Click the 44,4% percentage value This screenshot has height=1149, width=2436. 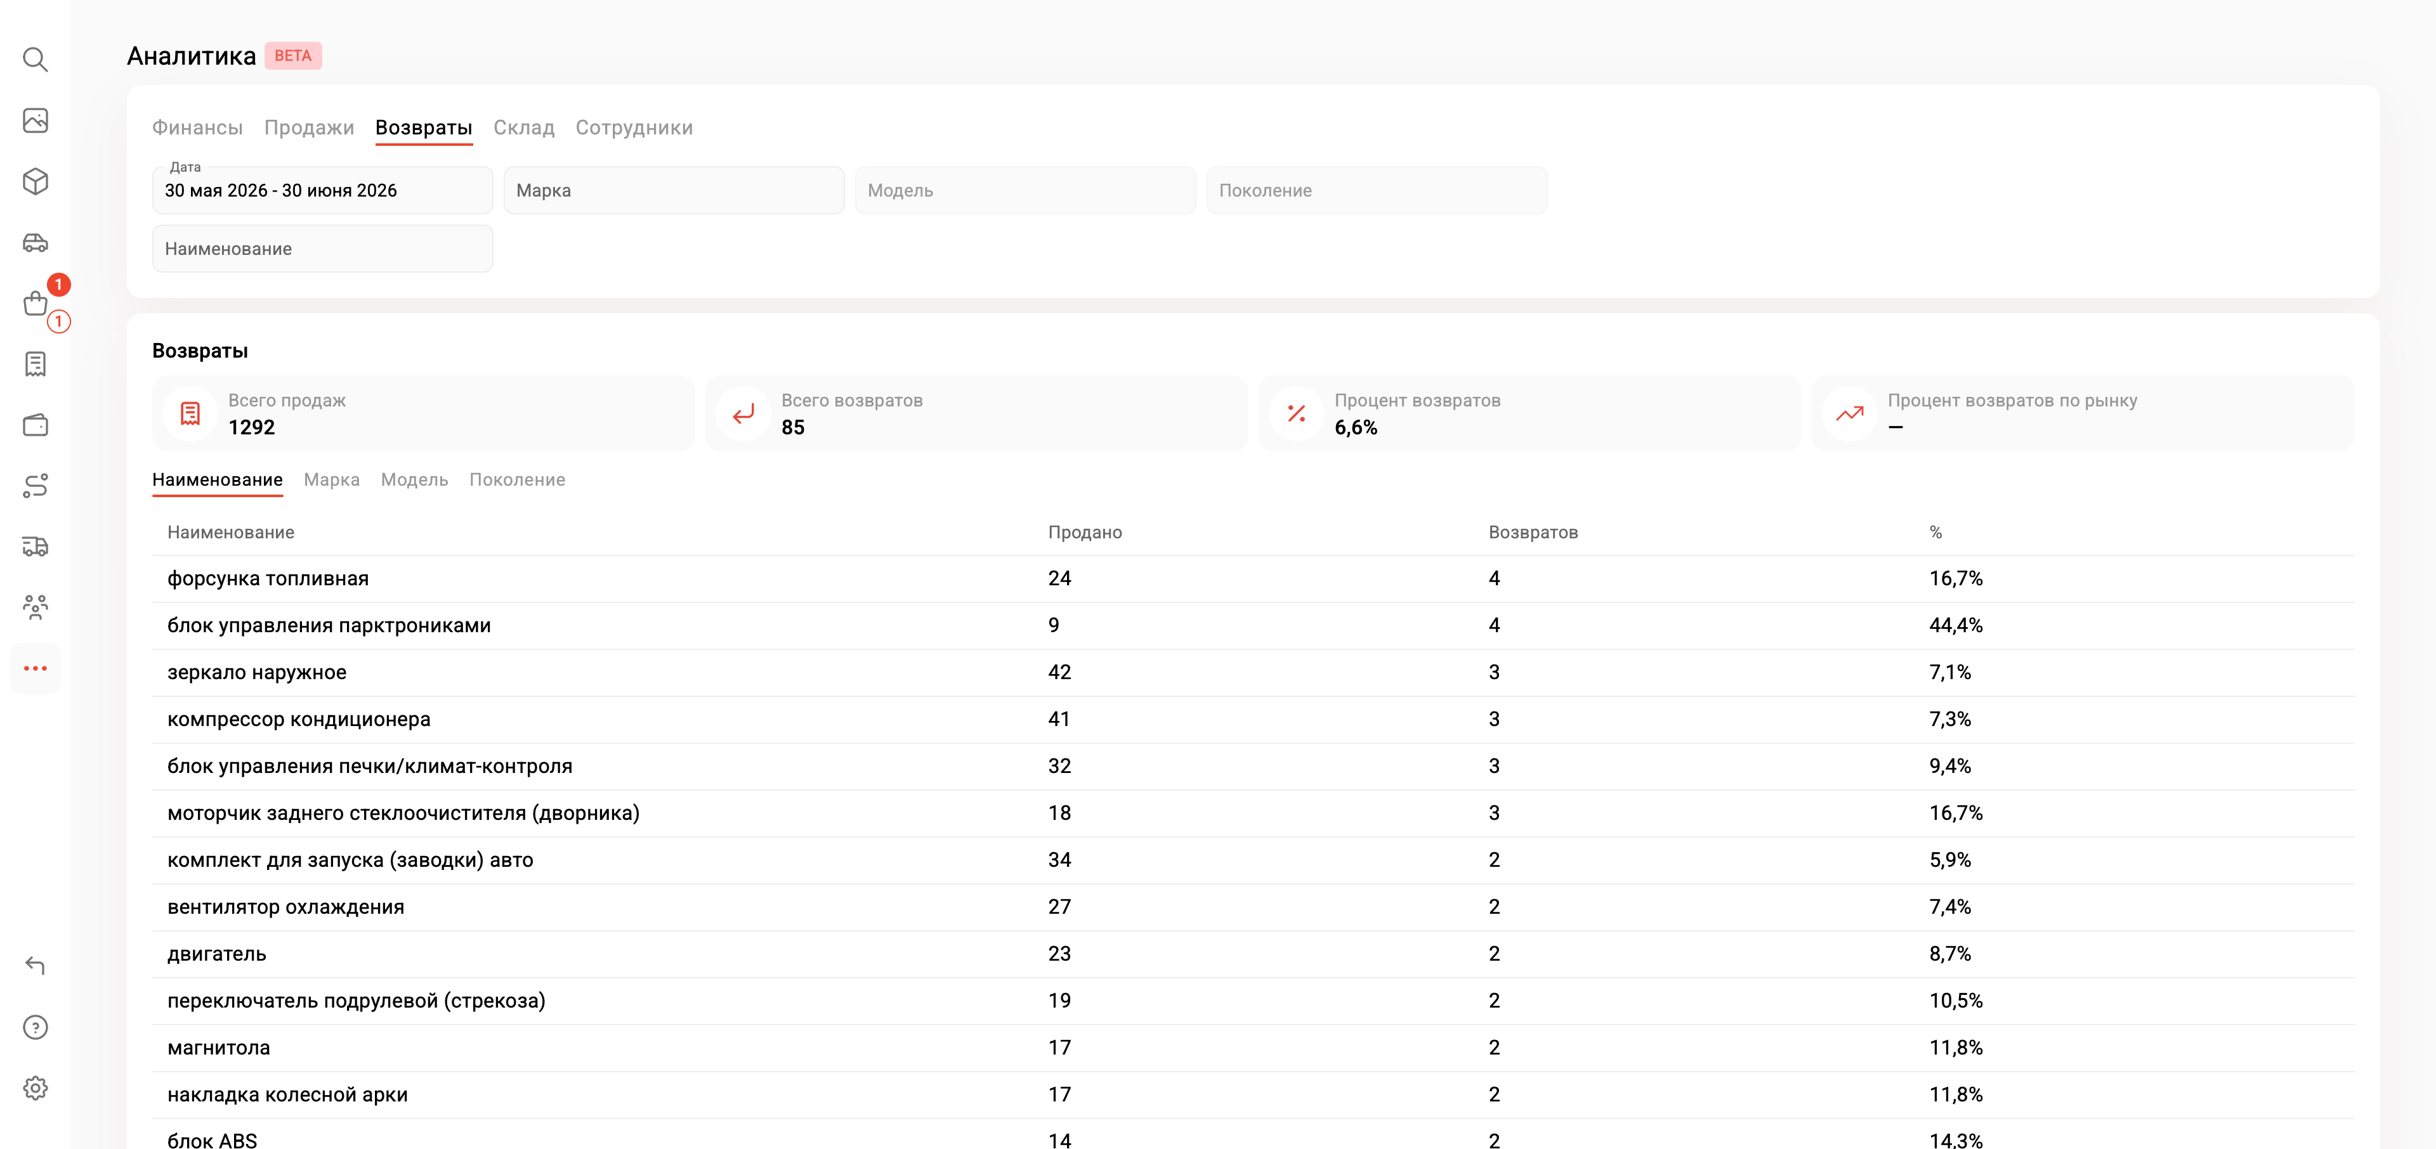1956,625
